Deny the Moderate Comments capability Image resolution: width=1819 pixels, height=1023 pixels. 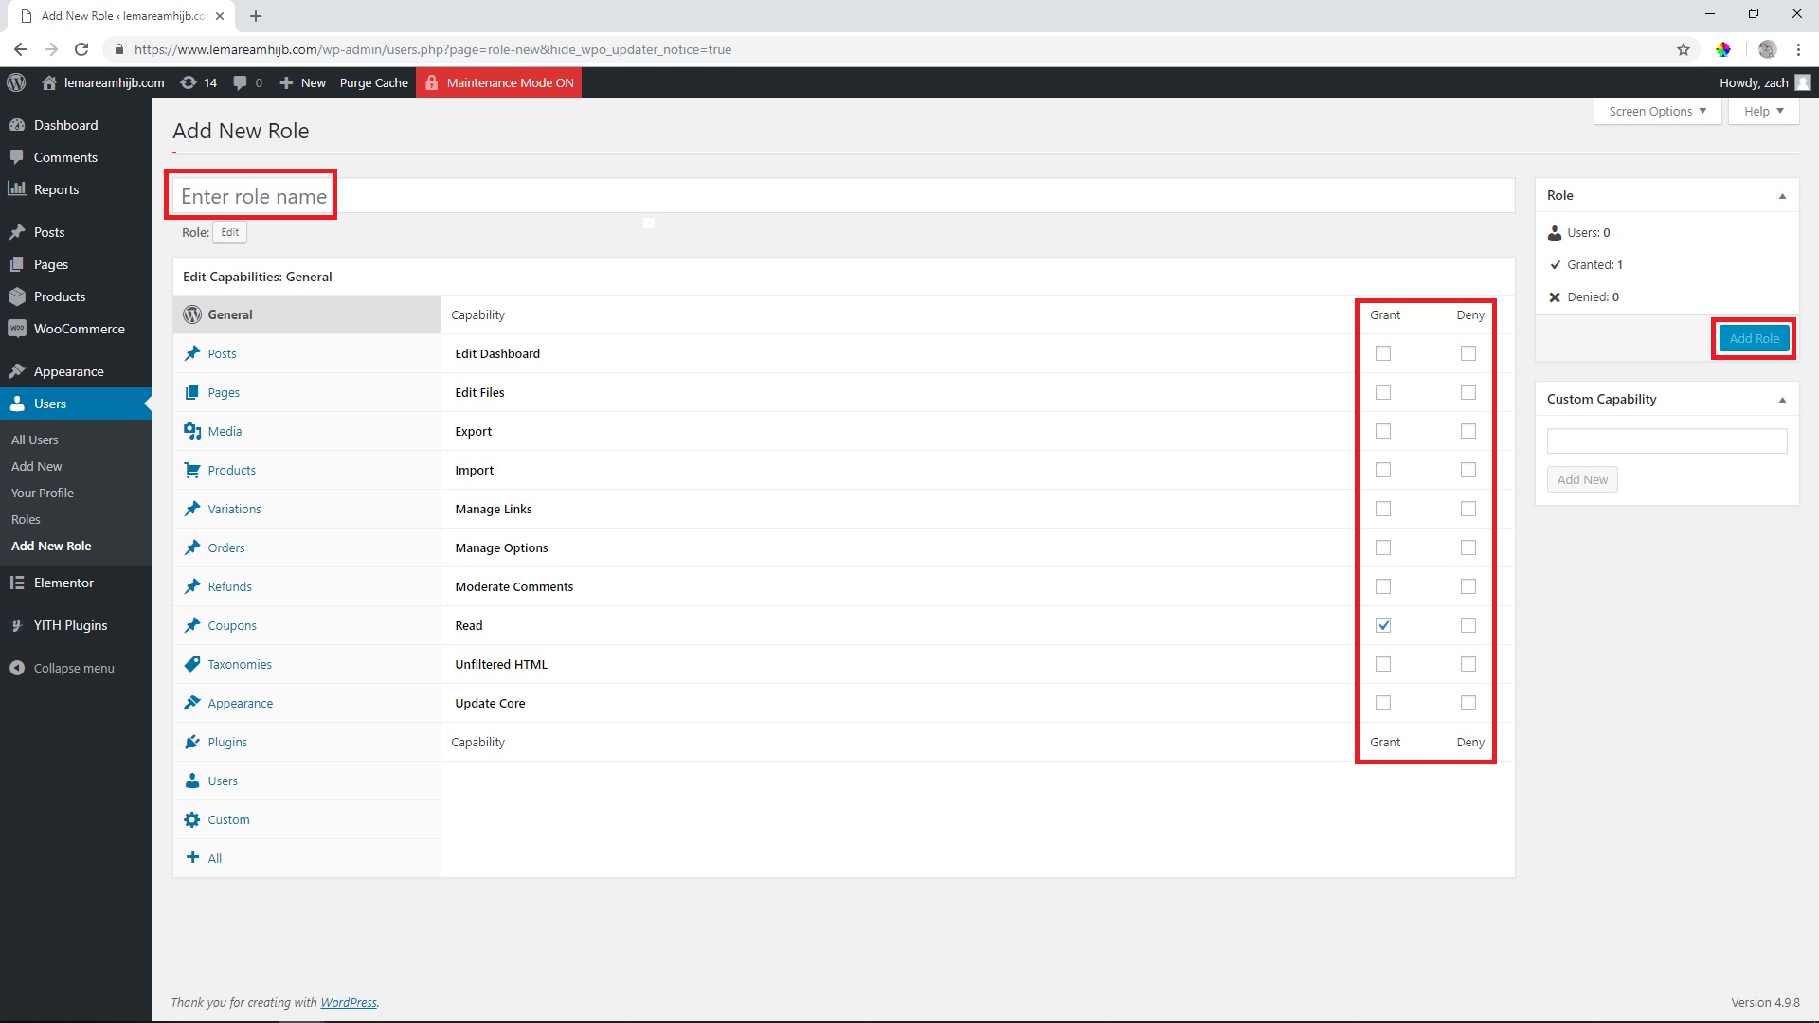(1468, 586)
